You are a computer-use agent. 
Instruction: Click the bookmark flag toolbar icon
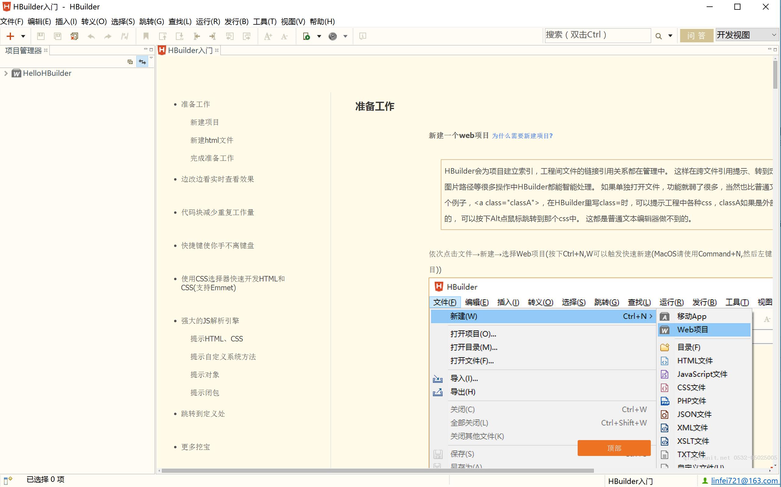pos(146,36)
